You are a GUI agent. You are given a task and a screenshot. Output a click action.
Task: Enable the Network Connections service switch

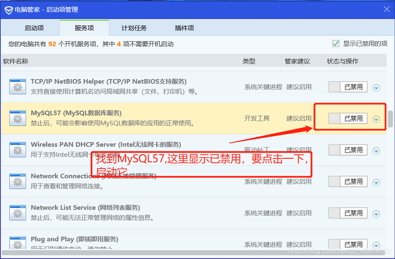(x=347, y=182)
